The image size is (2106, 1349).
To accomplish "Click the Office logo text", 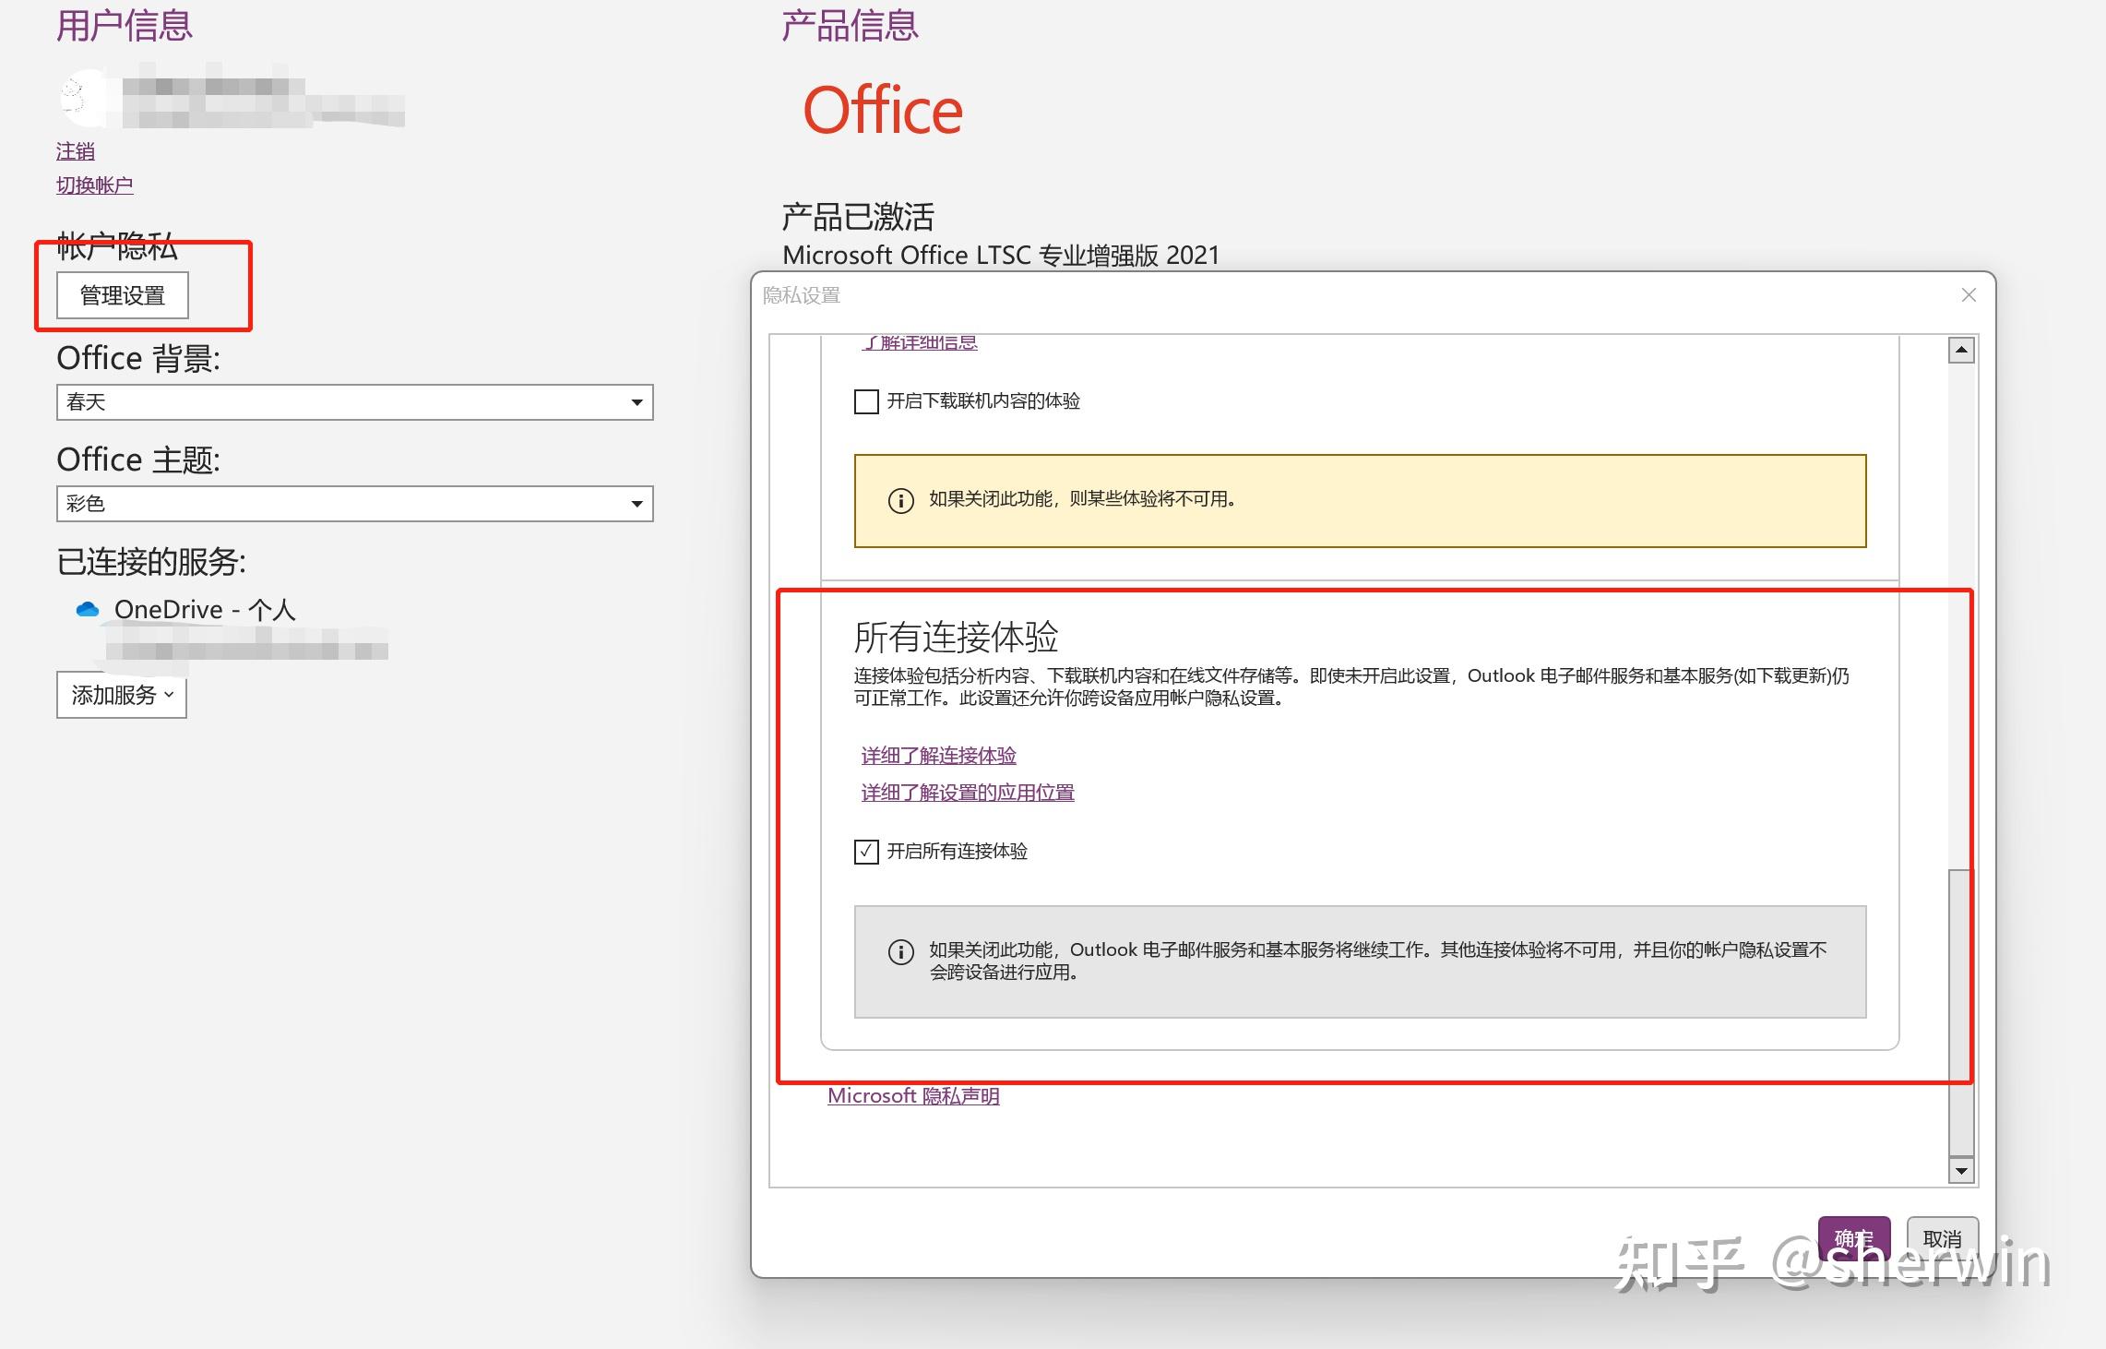I will pyautogui.click(x=883, y=111).
